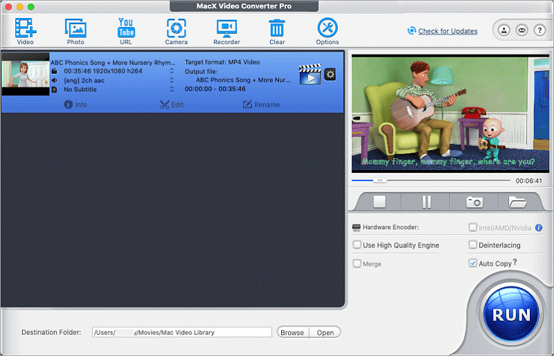Screen dimensions: 554x356
Task: Open the screen Recorder tool
Action: click(226, 31)
